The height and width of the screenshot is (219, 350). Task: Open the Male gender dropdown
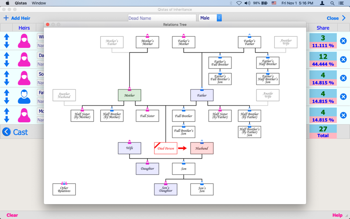coord(210,18)
